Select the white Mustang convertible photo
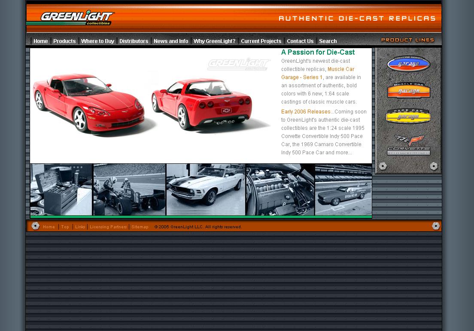 tap(206, 190)
